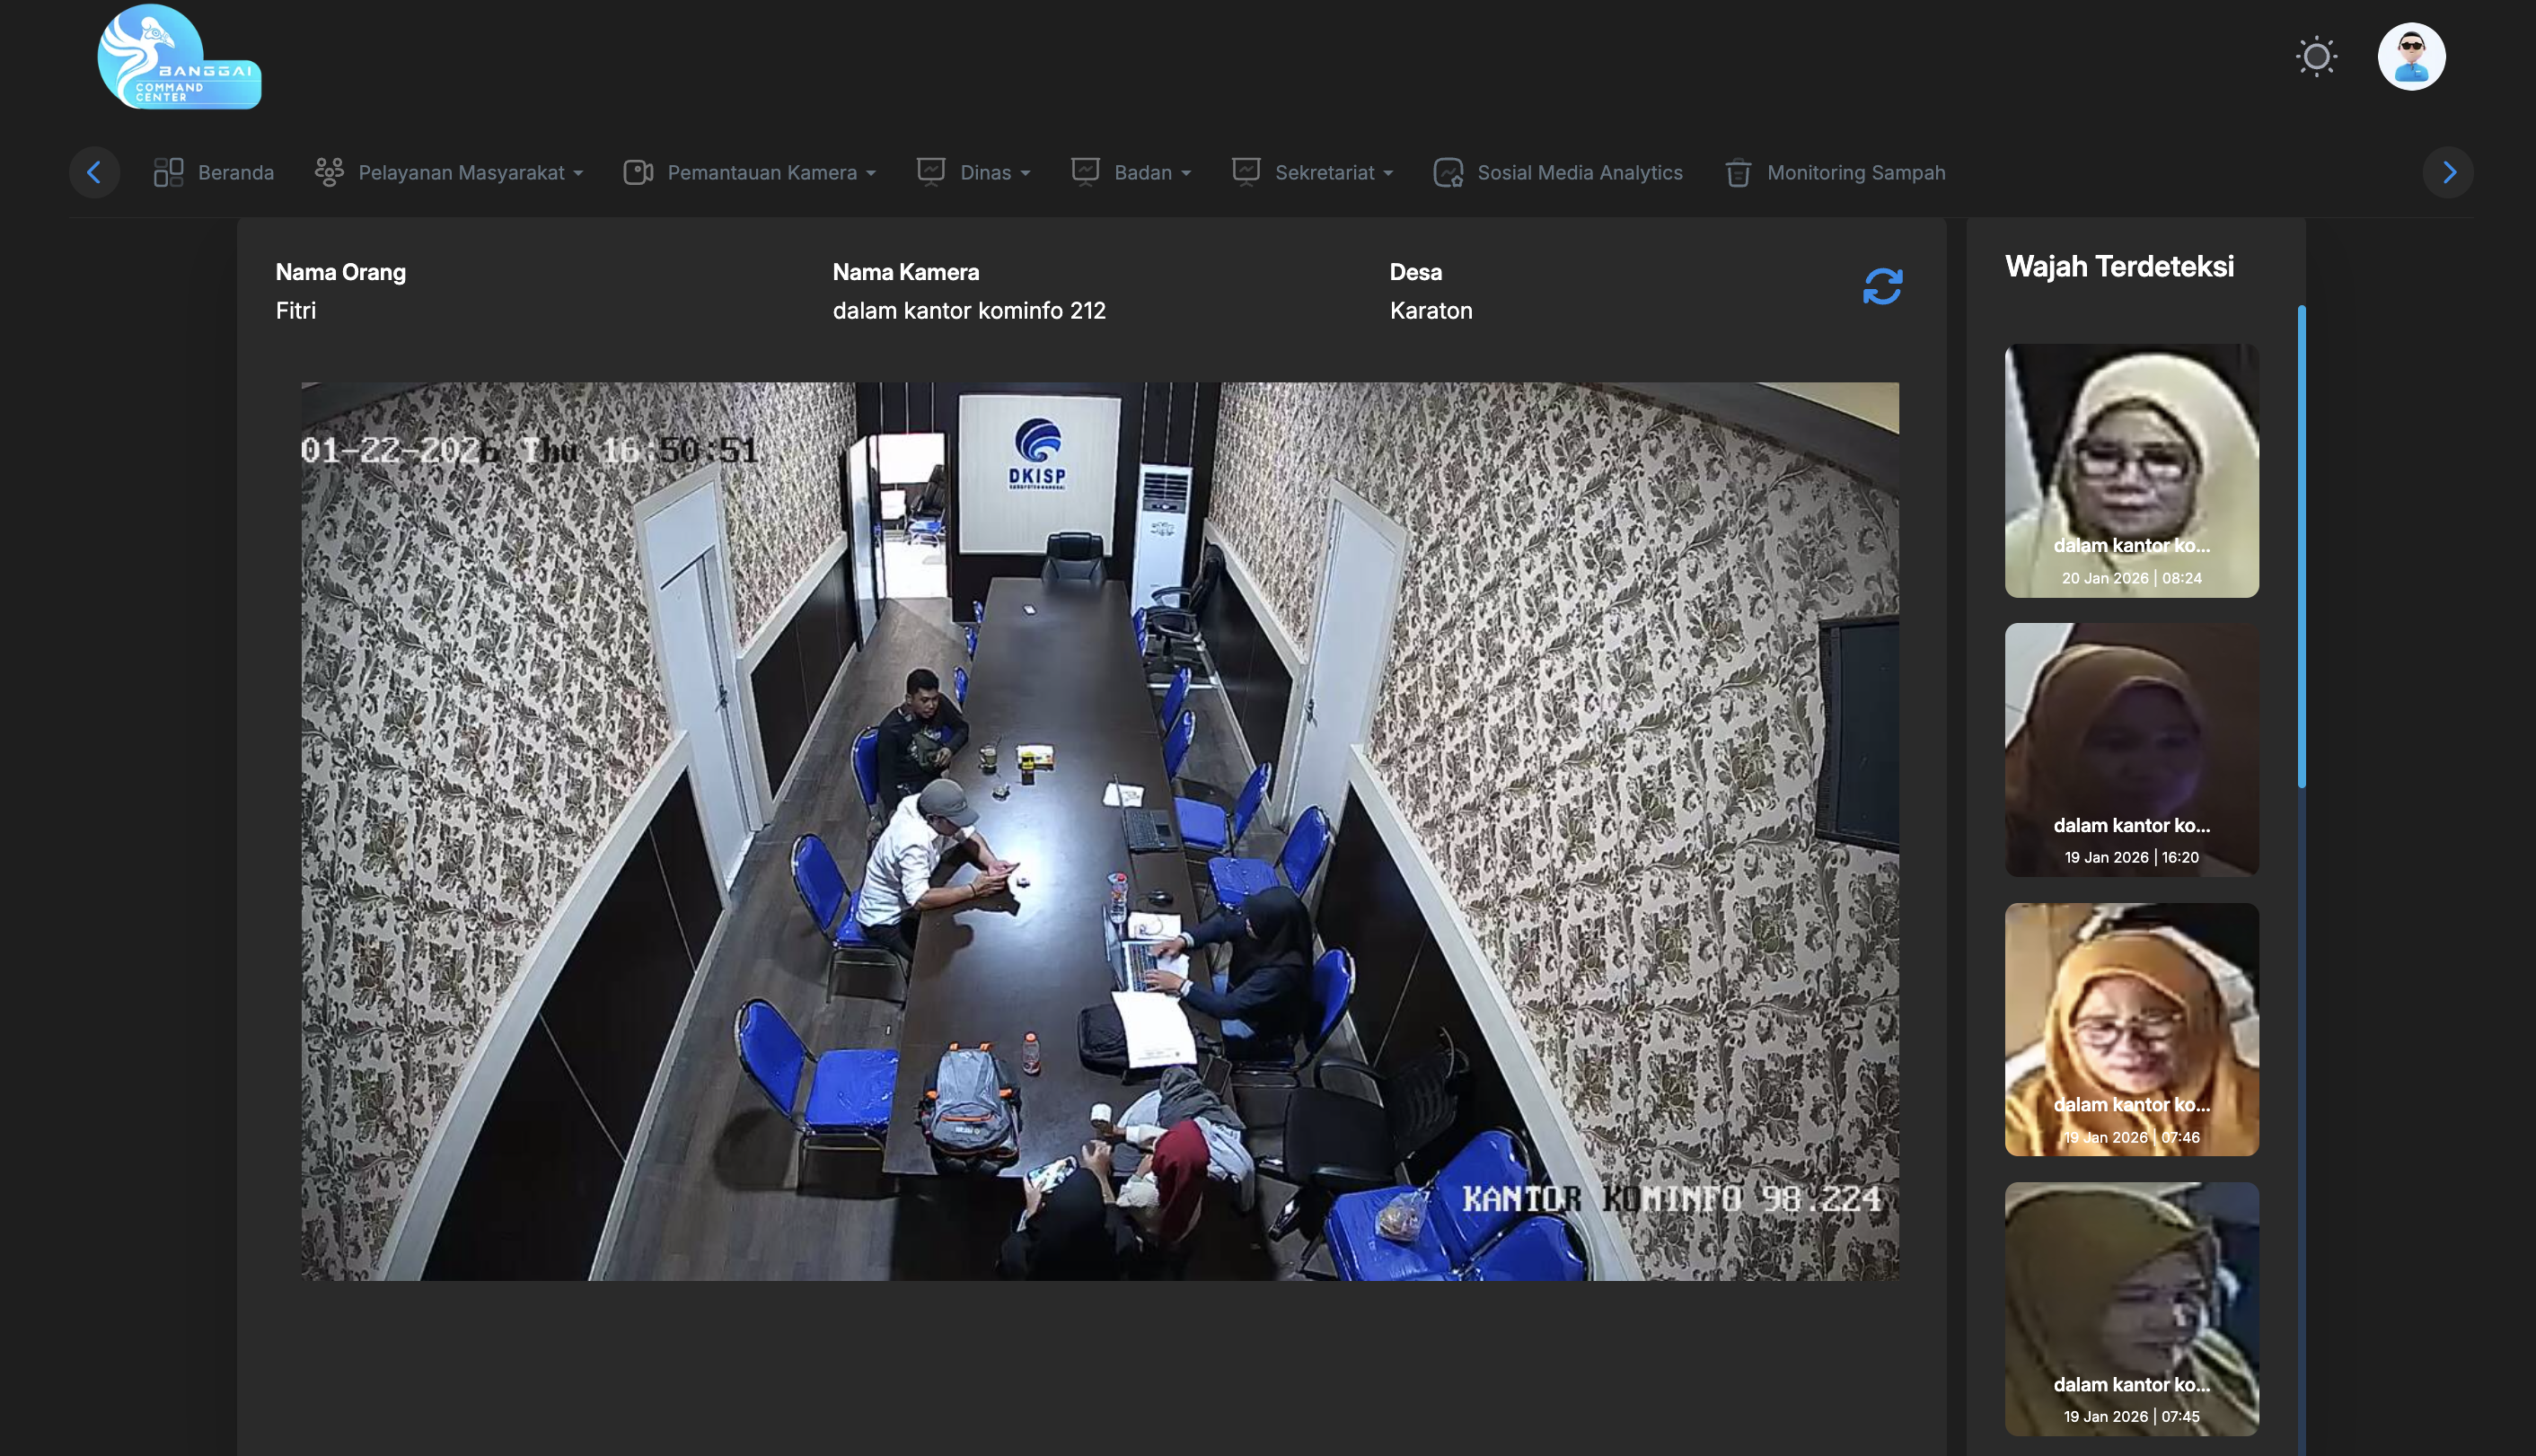Click the Pelayanan Masyarakat people icon
The image size is (2536, 1456).
tap(328, 171)
